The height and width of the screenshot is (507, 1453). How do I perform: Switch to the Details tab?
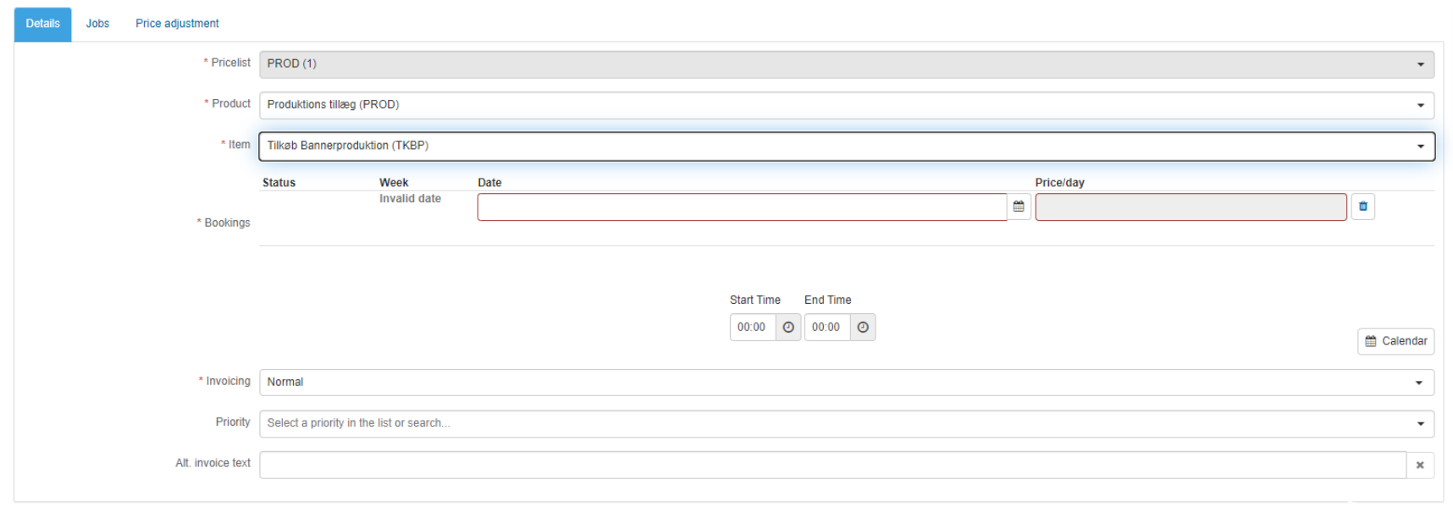42,24
